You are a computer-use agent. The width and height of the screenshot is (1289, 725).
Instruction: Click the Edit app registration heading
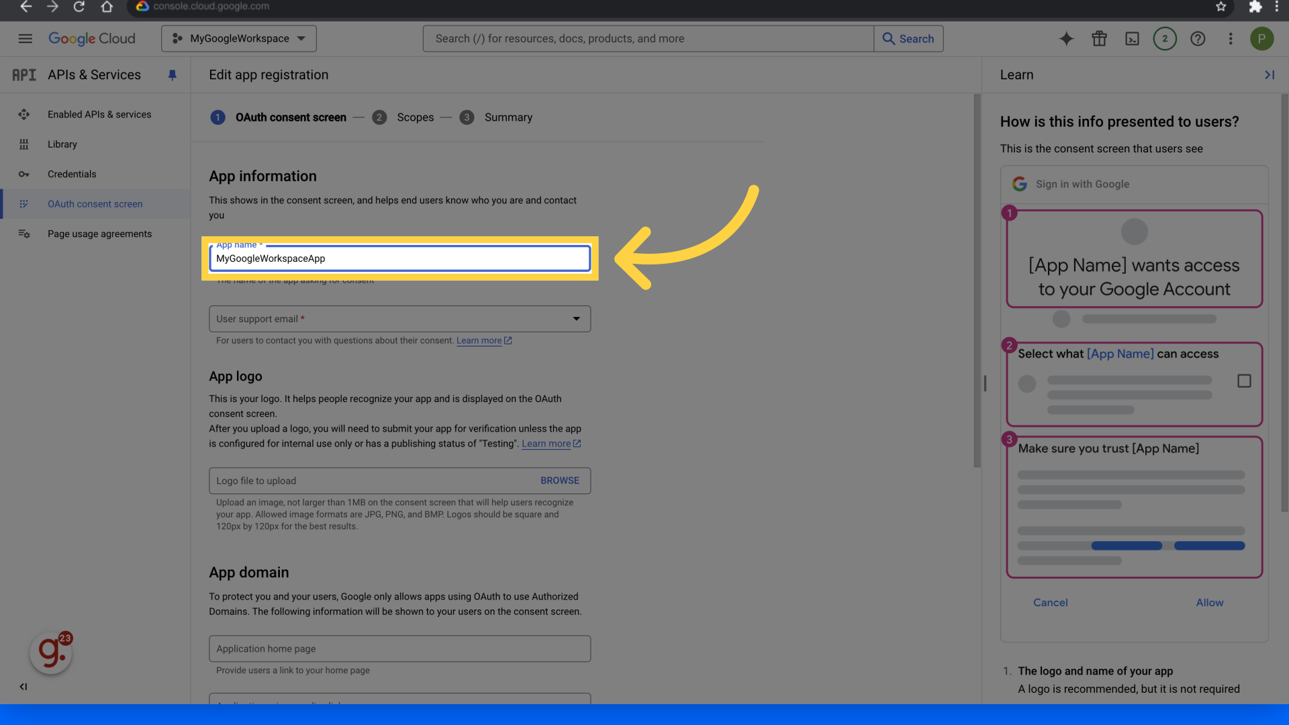pos(269,75)
